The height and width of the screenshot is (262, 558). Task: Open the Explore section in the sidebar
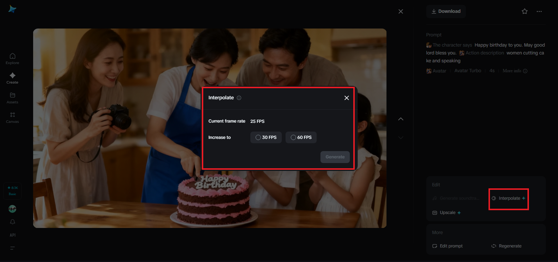point(12,59)
